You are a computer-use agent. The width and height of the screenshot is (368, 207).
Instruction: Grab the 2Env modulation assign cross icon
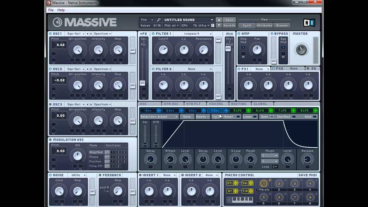click(x=181, y=111)
